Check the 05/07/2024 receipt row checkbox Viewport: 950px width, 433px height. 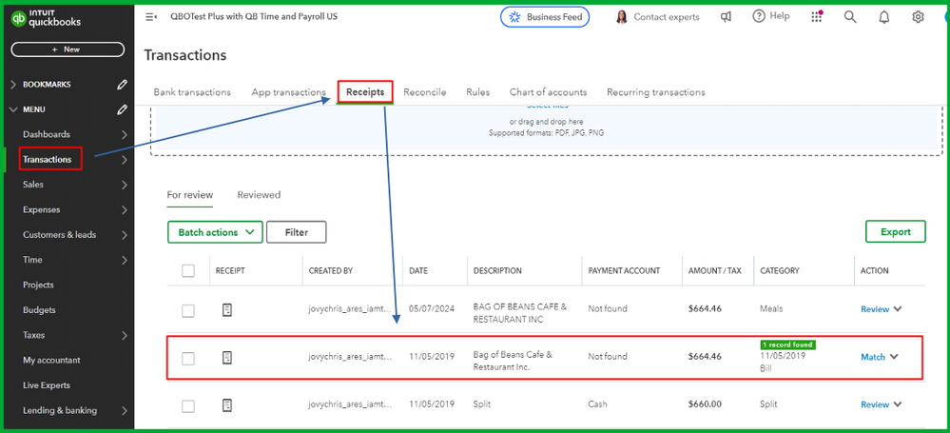[188, 310]
